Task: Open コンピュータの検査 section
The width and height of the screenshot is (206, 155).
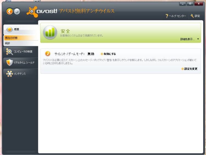Action: pyautogui.click(x=21, y=52)
